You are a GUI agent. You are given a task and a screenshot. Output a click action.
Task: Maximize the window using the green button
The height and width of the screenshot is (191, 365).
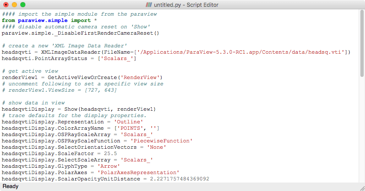(x=23, y=5)
